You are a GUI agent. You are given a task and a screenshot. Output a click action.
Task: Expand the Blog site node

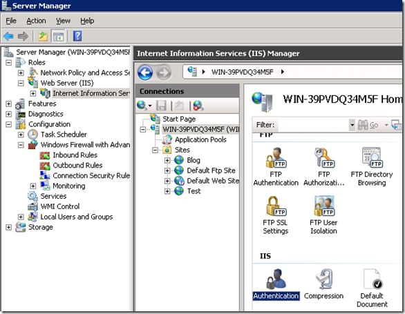click(x=167, y=160)
